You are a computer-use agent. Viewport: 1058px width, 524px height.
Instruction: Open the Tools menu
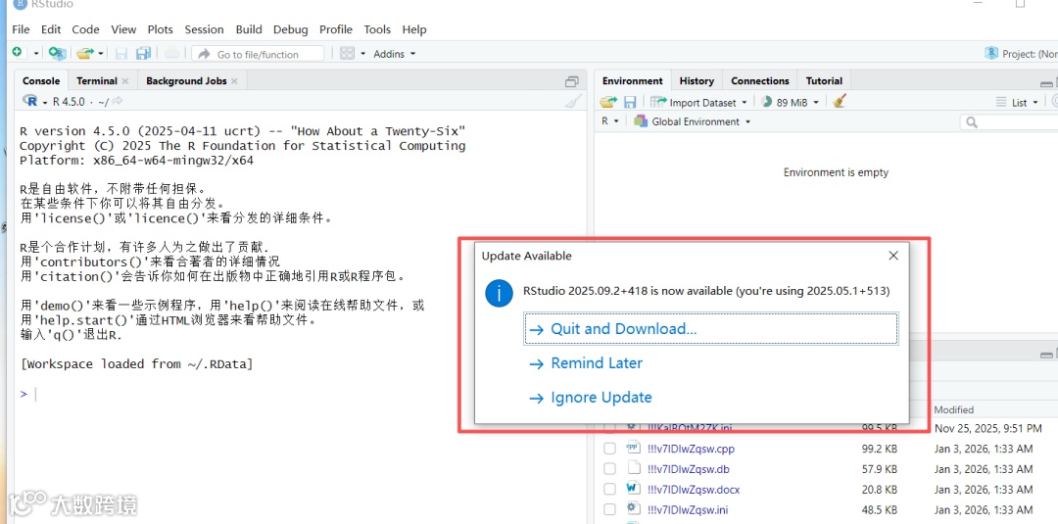[x=377, y=29]
